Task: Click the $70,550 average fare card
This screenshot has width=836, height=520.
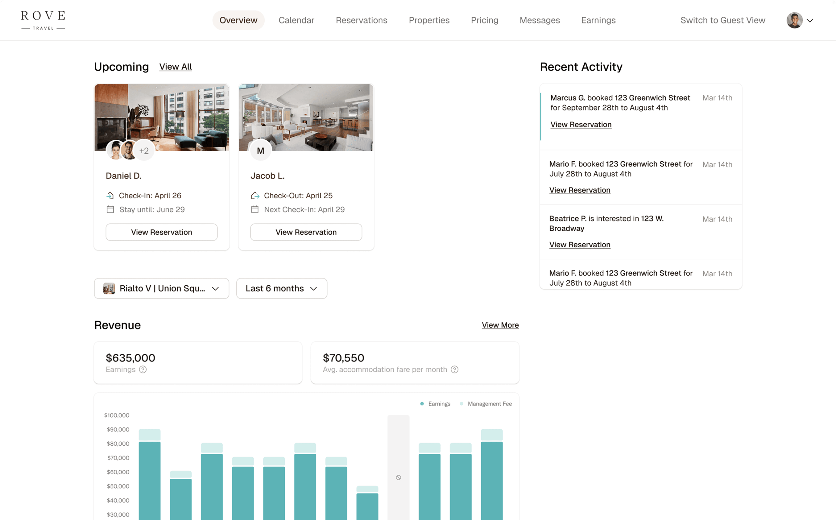Action: point(415,363)
